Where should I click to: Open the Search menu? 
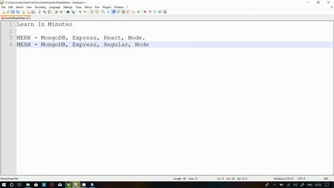click(x=20, y=7)
